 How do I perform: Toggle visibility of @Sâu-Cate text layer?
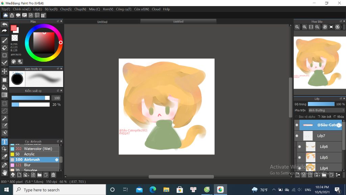[297, 125]
